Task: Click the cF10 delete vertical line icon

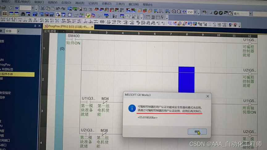Action: [35, 20]
